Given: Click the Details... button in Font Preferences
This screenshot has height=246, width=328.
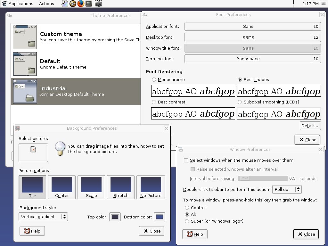Looking at the screenshot, I should [310, 126].
